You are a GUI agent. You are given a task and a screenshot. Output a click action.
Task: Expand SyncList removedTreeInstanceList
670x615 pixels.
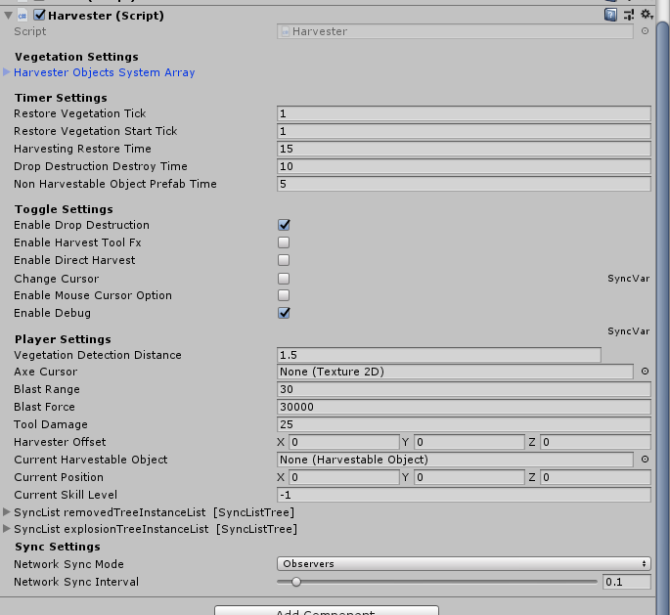8,511
